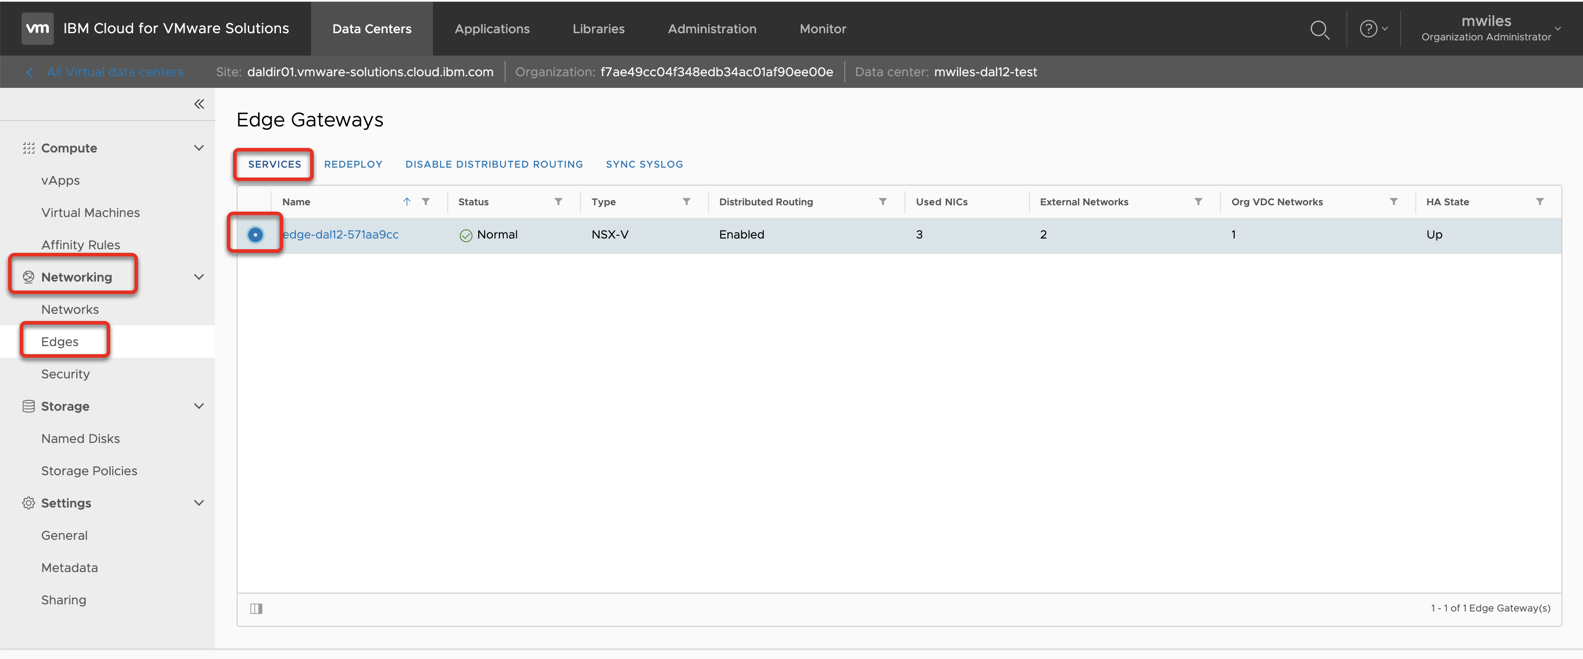
Task: Collapse the Compute section chevron
Action: (199, 148)
